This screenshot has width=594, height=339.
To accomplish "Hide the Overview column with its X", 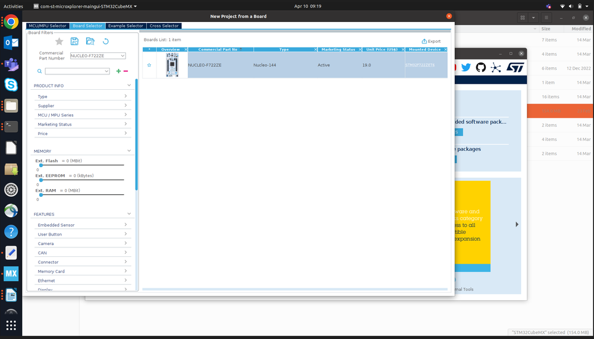I will coord(186,49).
